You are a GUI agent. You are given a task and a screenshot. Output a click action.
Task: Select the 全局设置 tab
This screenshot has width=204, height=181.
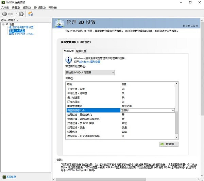69,51
